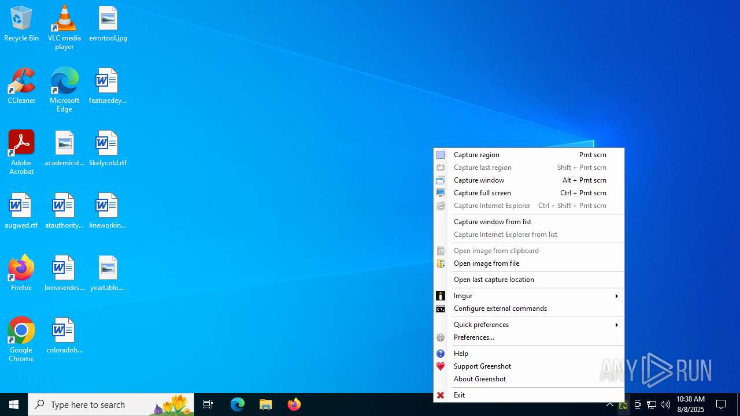740x416 pixels.
Task: Expand the Imgur submenu arrow
Action: point(616,296)
